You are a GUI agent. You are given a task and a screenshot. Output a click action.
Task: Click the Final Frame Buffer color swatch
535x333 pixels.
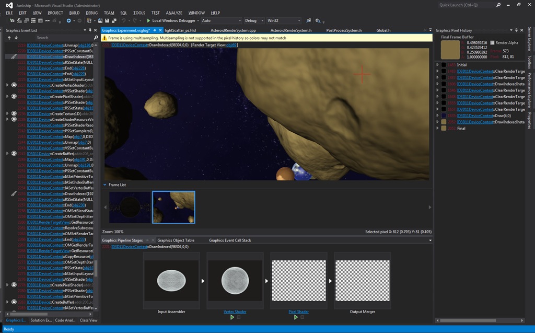pyautogui.click(x=450, y=50)
